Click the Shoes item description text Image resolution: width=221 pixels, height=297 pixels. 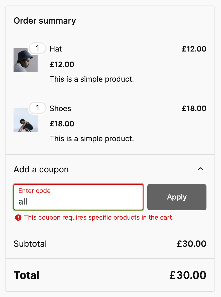92,138
